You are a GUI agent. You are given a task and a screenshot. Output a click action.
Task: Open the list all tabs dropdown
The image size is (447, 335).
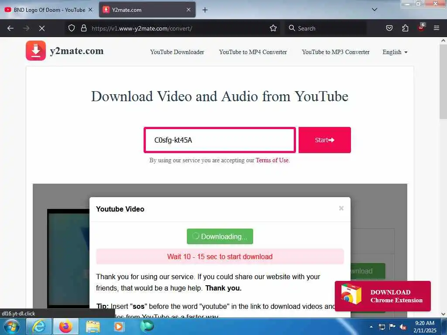(375, 10)
